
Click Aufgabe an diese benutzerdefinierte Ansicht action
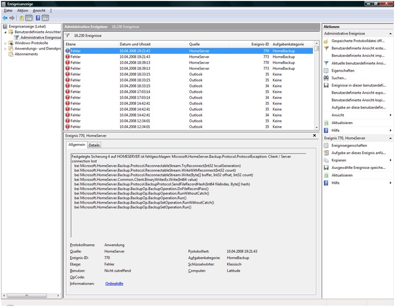(x=359, y=107)
